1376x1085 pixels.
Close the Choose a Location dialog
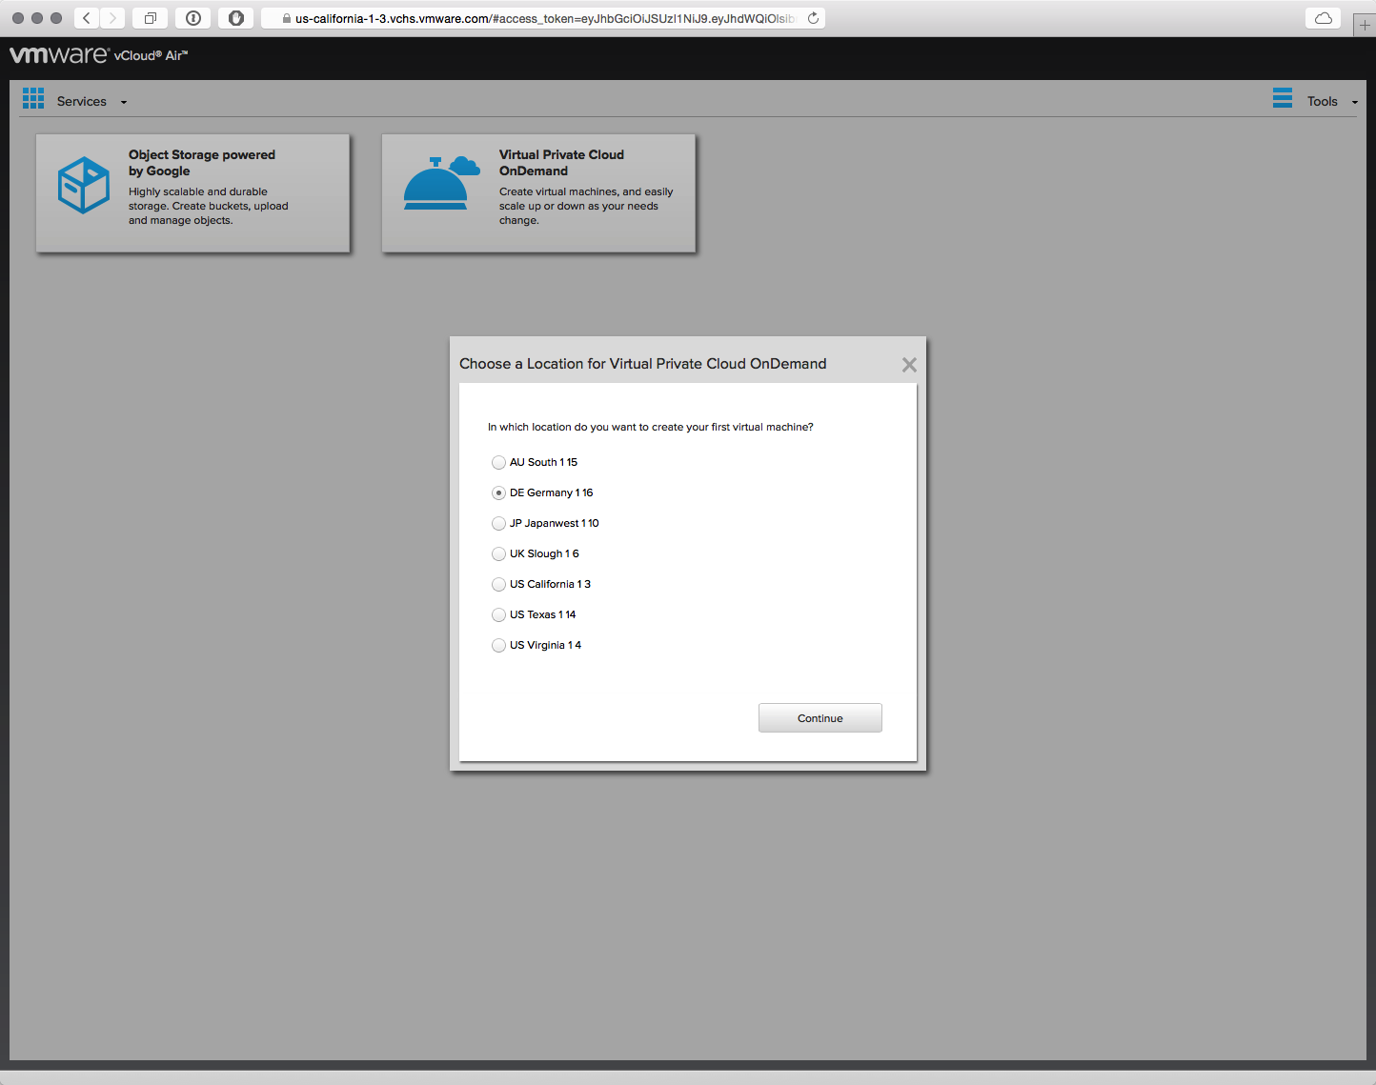point(909,365)
